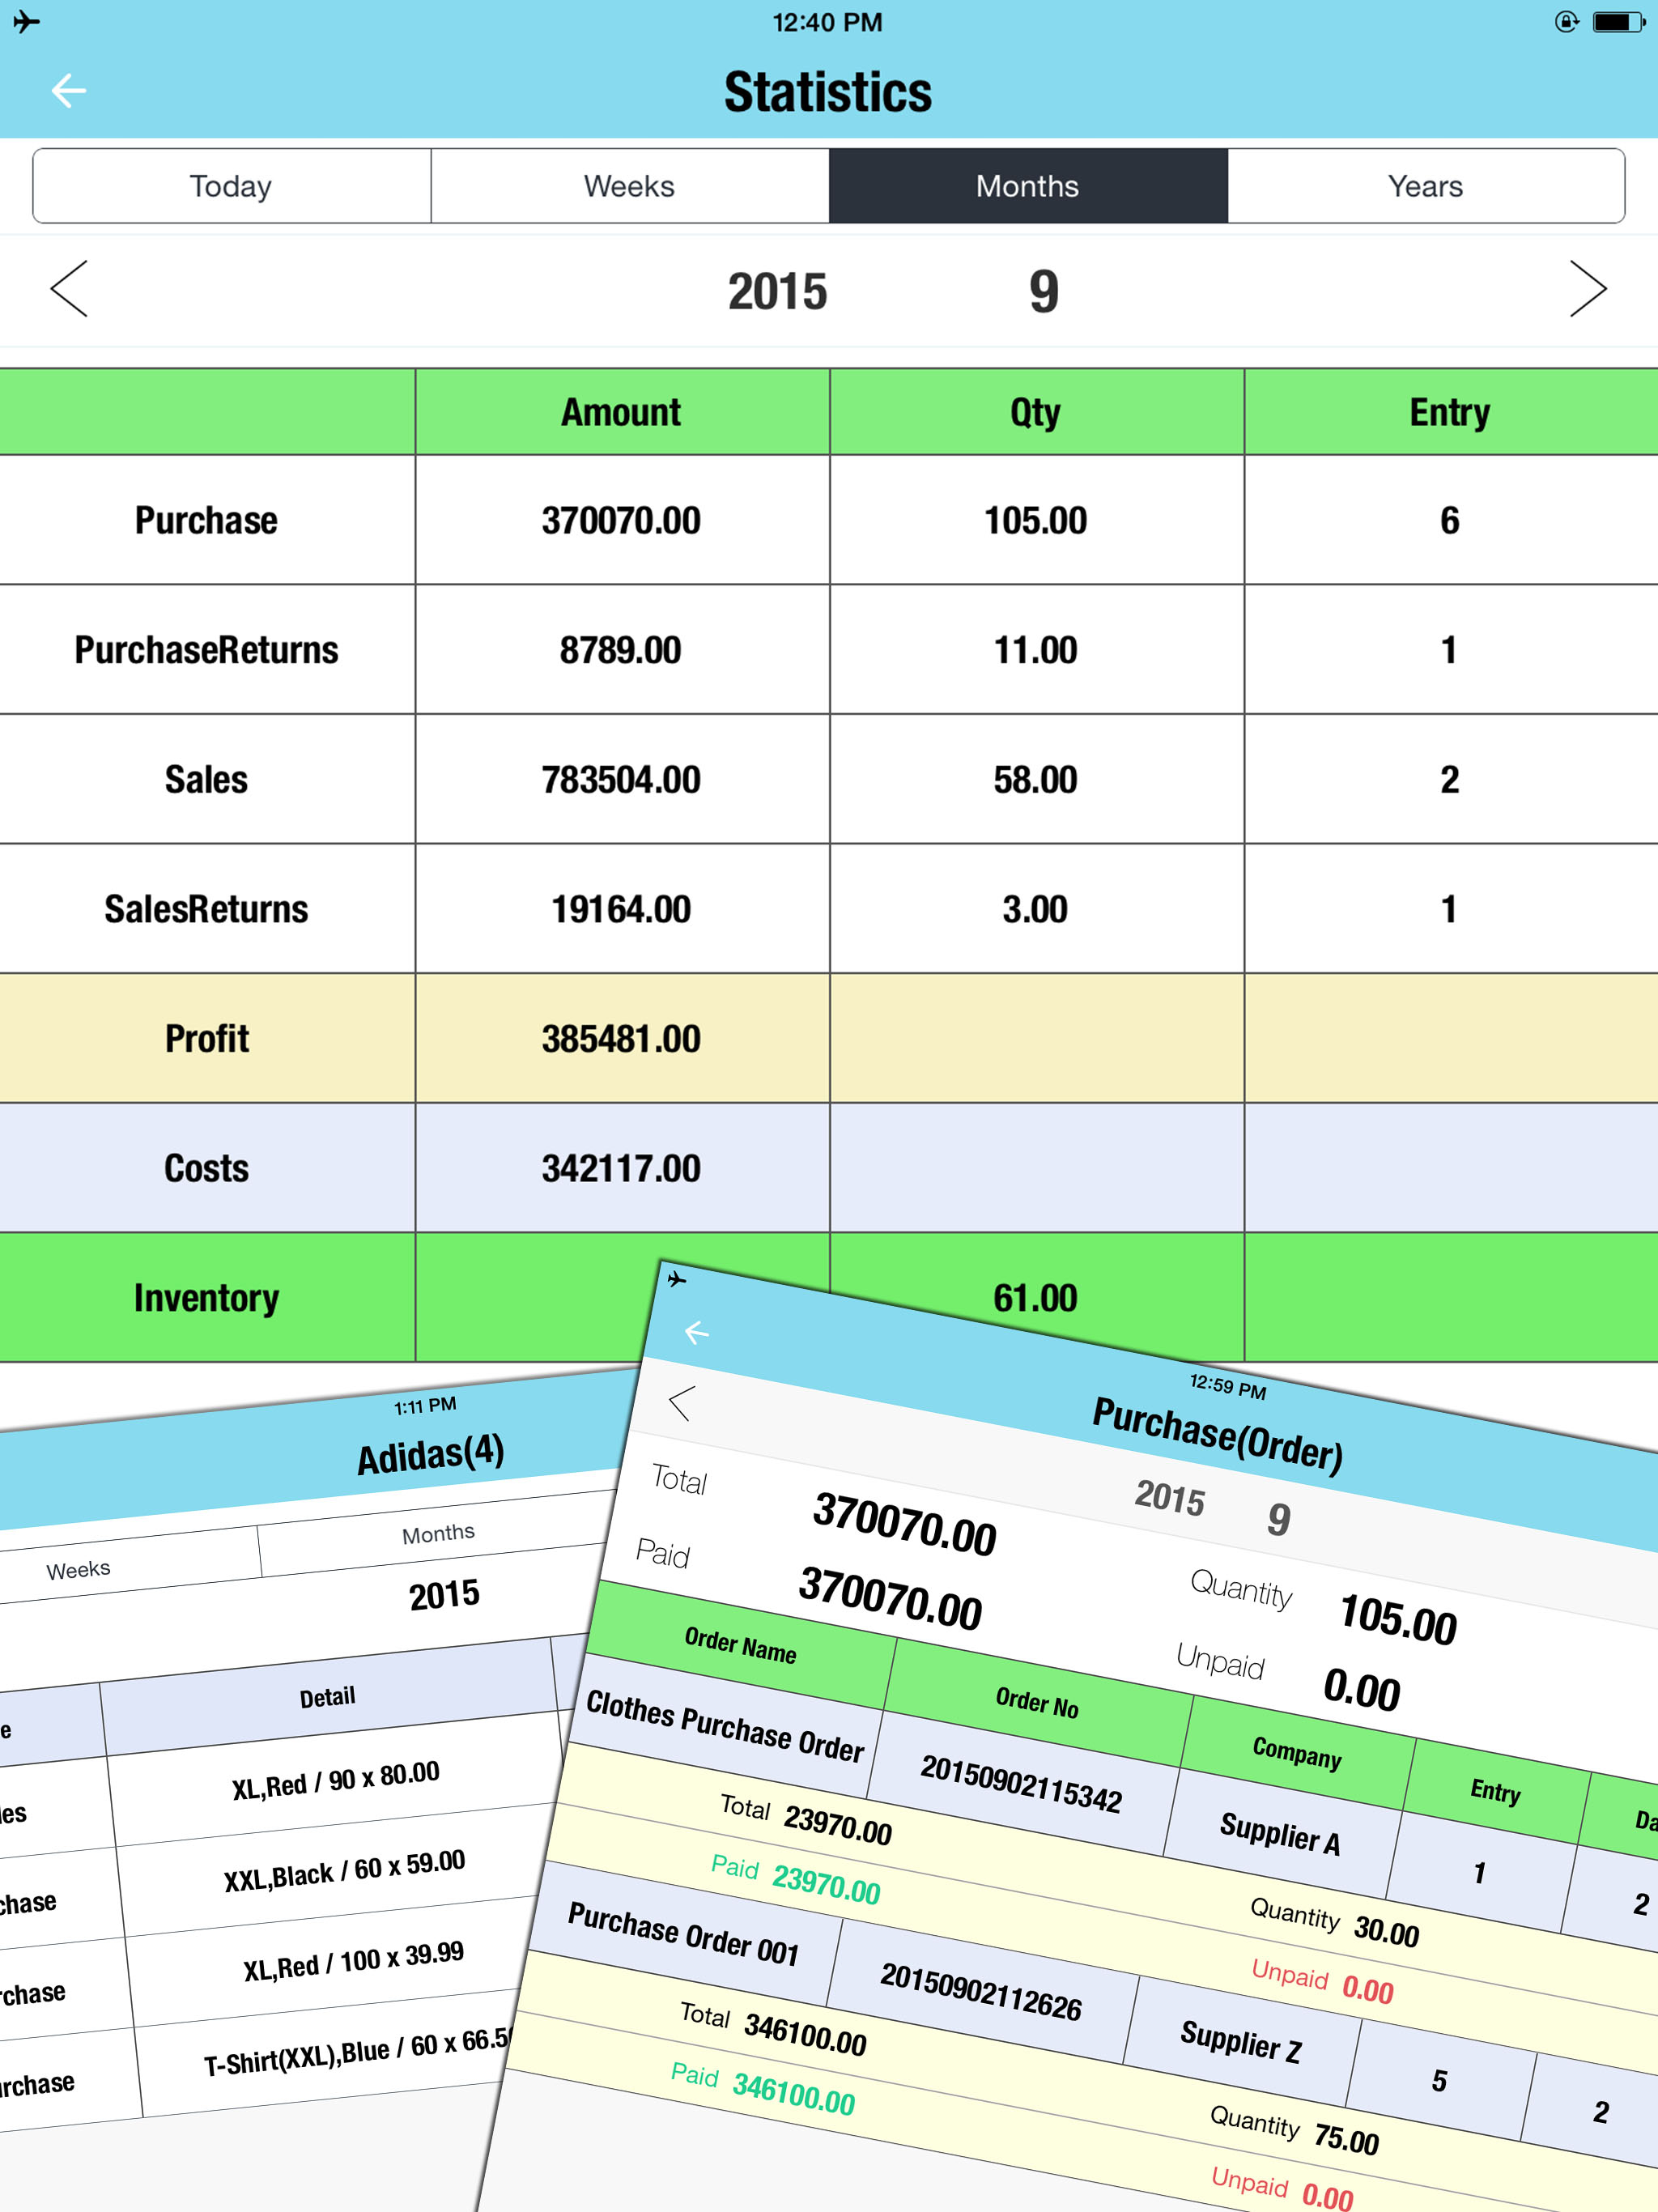Tap the Entry column header in Statistics table
The height and width of the screenshot is (2212, 1658).
pyautogui.click(x=1451, y=412)
